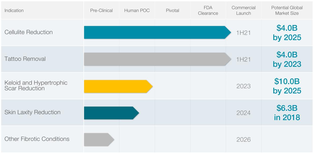The width and height of the screenshot is (314, 154).
Task: Select the Pivotal column header
Action: tap(172, 10)
